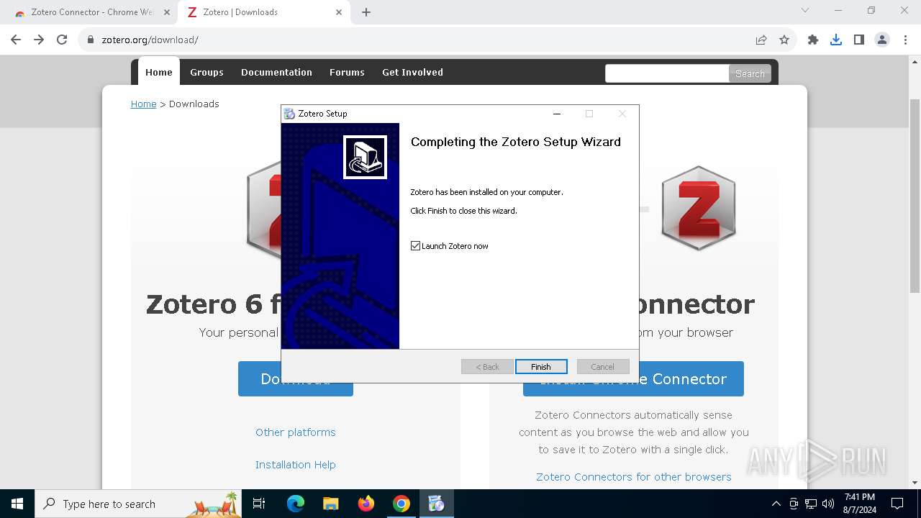
Task: Launch Firefox from taskbar
Action: pyautogui.click(x=366, y=504)
